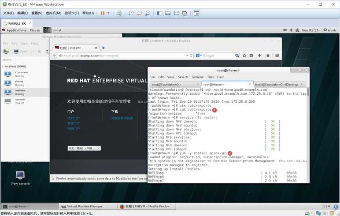Click the Google search input field
This screenshot has height=216, width=340.
click(x=218, y=56)
